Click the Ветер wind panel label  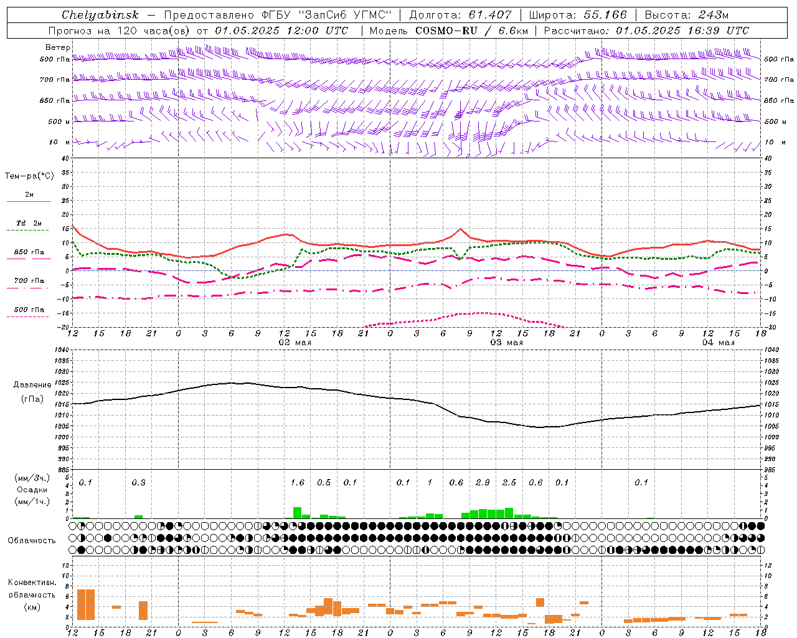[58, 47]
